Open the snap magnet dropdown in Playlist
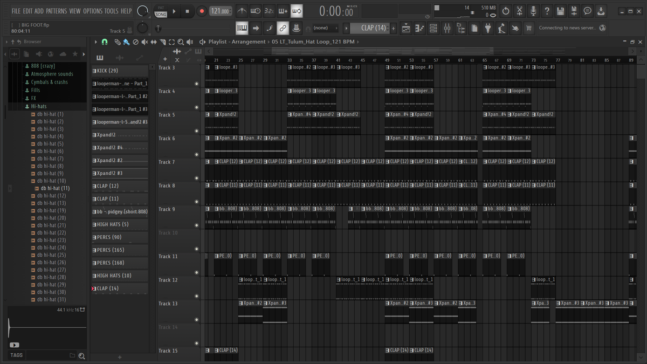 coord(105,42)
